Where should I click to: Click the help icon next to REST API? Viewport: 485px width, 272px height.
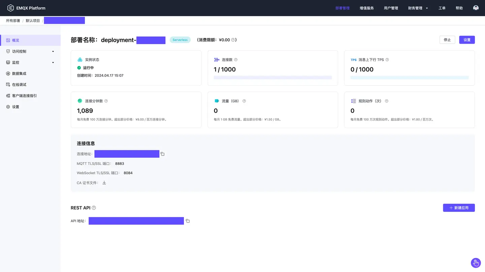click(x=94, y=208)
